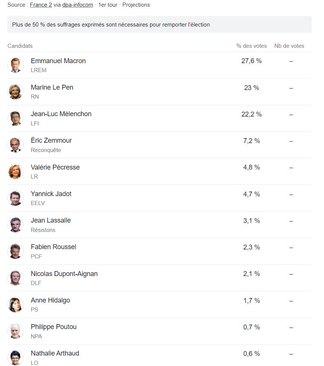Click Éric Zemmour's round portrait
The image size is (324, 366).
15,145
